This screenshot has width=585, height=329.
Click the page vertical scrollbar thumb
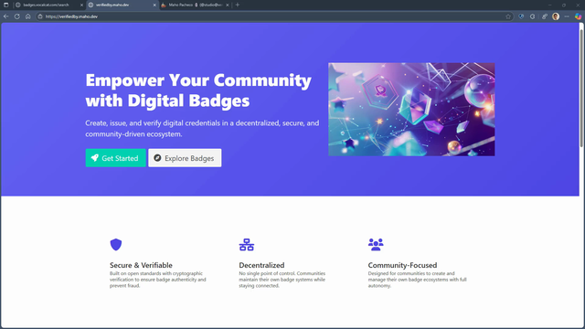coord(581,88)
